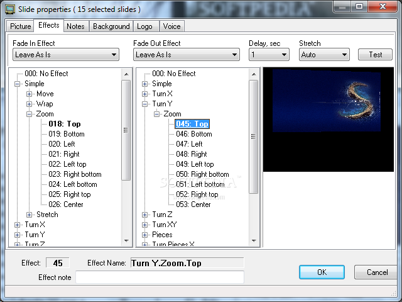Click the fade-out tree scrollbar thumb
This screenshot has width=402, height=302.
coord(254,137)
